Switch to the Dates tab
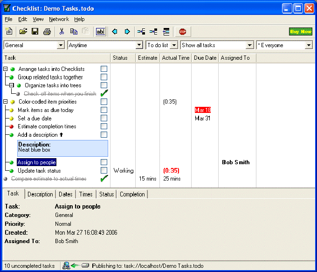317x272 pixels. pos(66,194)
